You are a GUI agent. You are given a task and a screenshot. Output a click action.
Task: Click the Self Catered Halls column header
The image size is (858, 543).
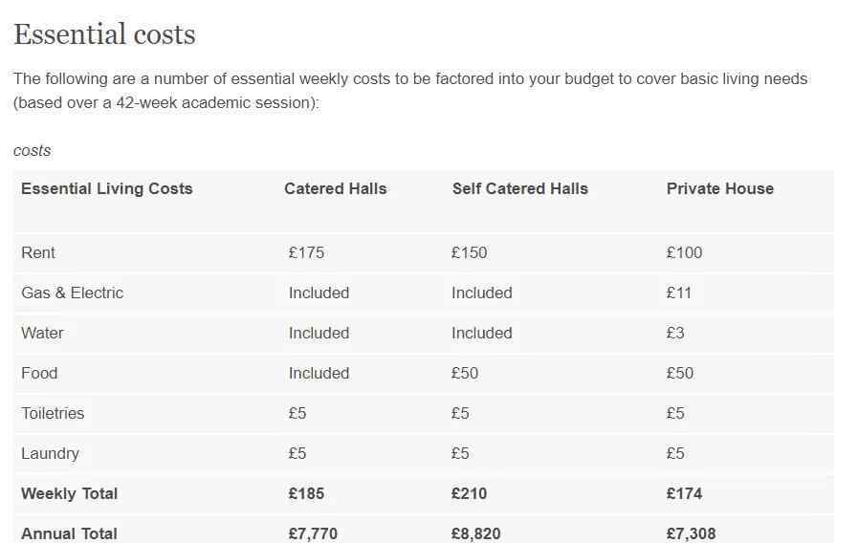pos(519,188)
